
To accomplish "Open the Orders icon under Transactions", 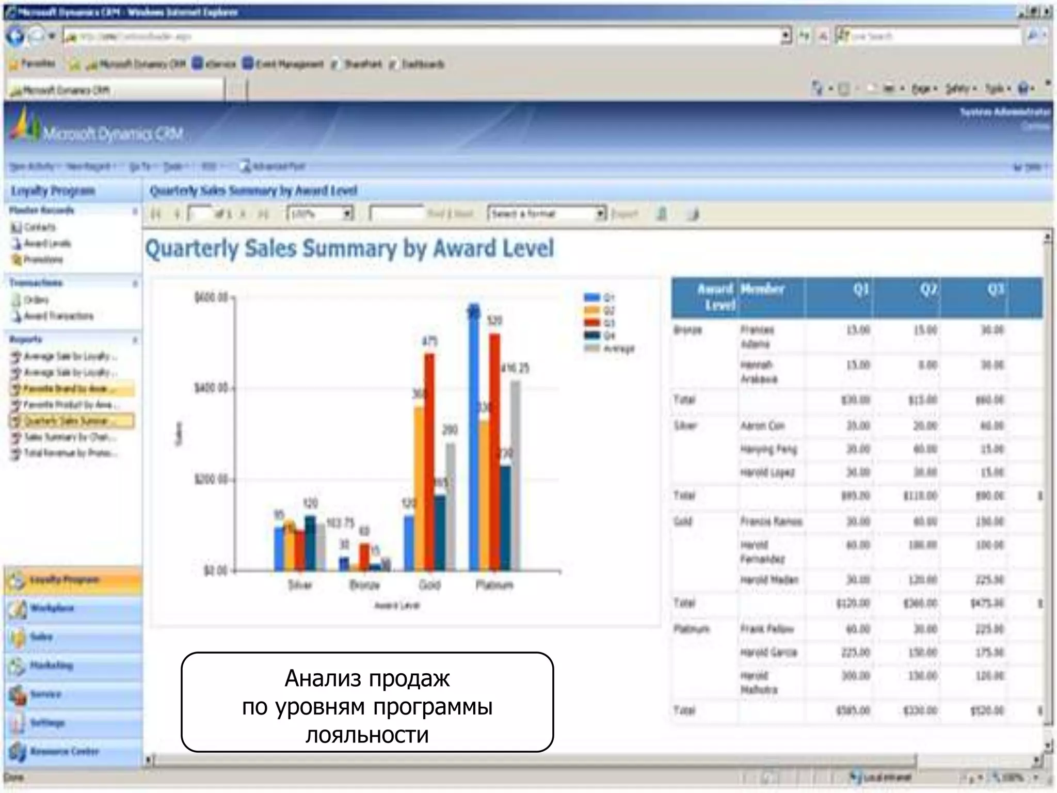I will click(x=17, y=300).
